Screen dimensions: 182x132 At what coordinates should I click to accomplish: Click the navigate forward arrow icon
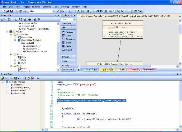click(x=102, y=11)
